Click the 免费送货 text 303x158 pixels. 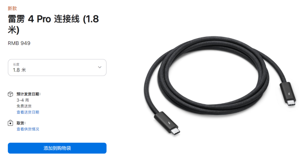(x=24, y=106)
